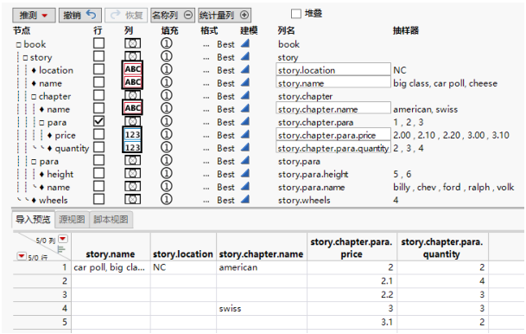This screenshot has height=334, width=526.
Task: Click the fill circle icon in story.chapter.name row
Action: coord(167,108)
